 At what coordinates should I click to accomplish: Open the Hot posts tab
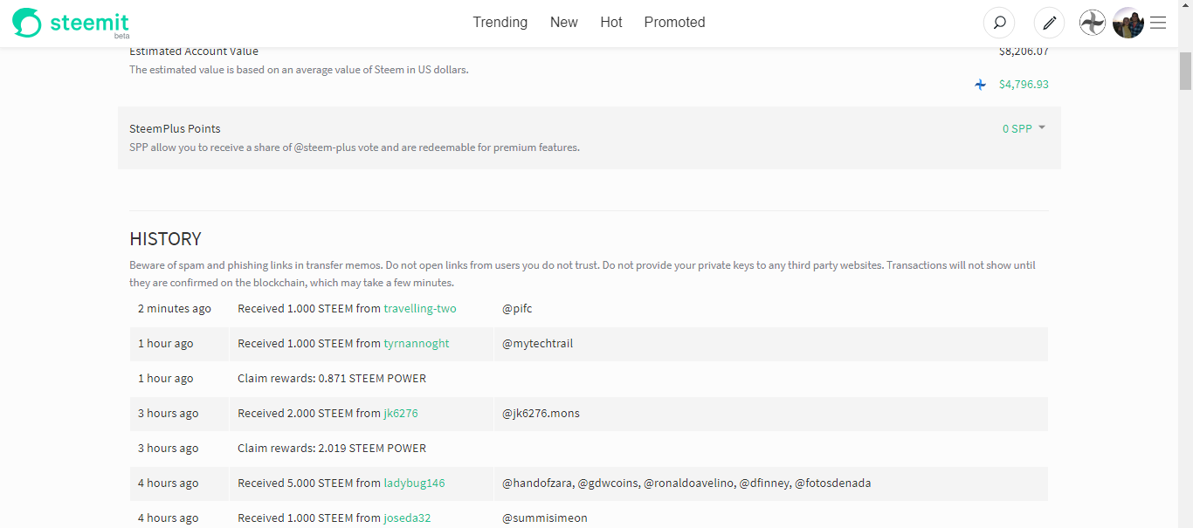tap(611, 23)
